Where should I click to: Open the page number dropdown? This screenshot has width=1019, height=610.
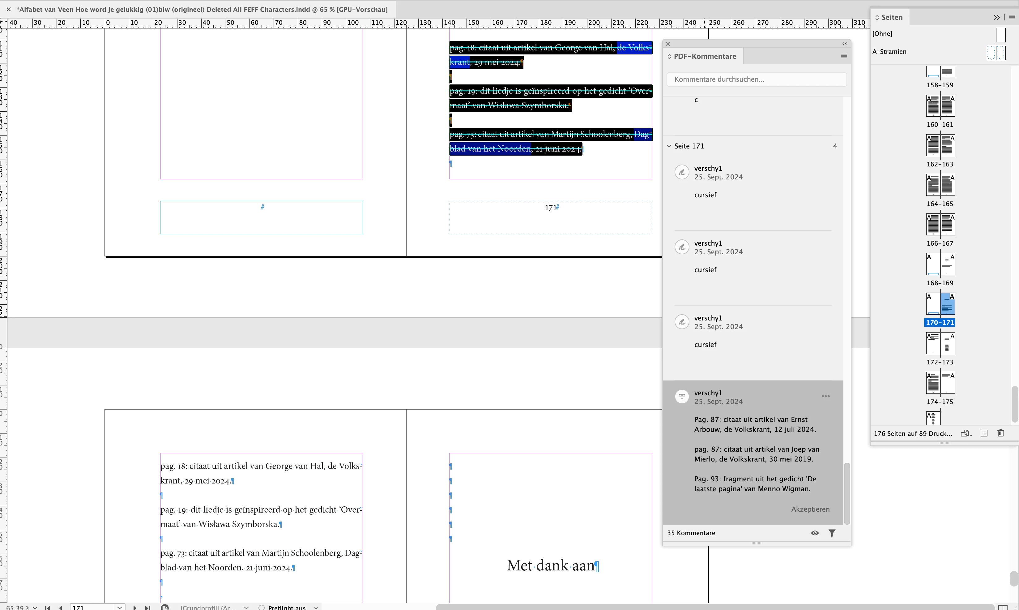(120, 607)
